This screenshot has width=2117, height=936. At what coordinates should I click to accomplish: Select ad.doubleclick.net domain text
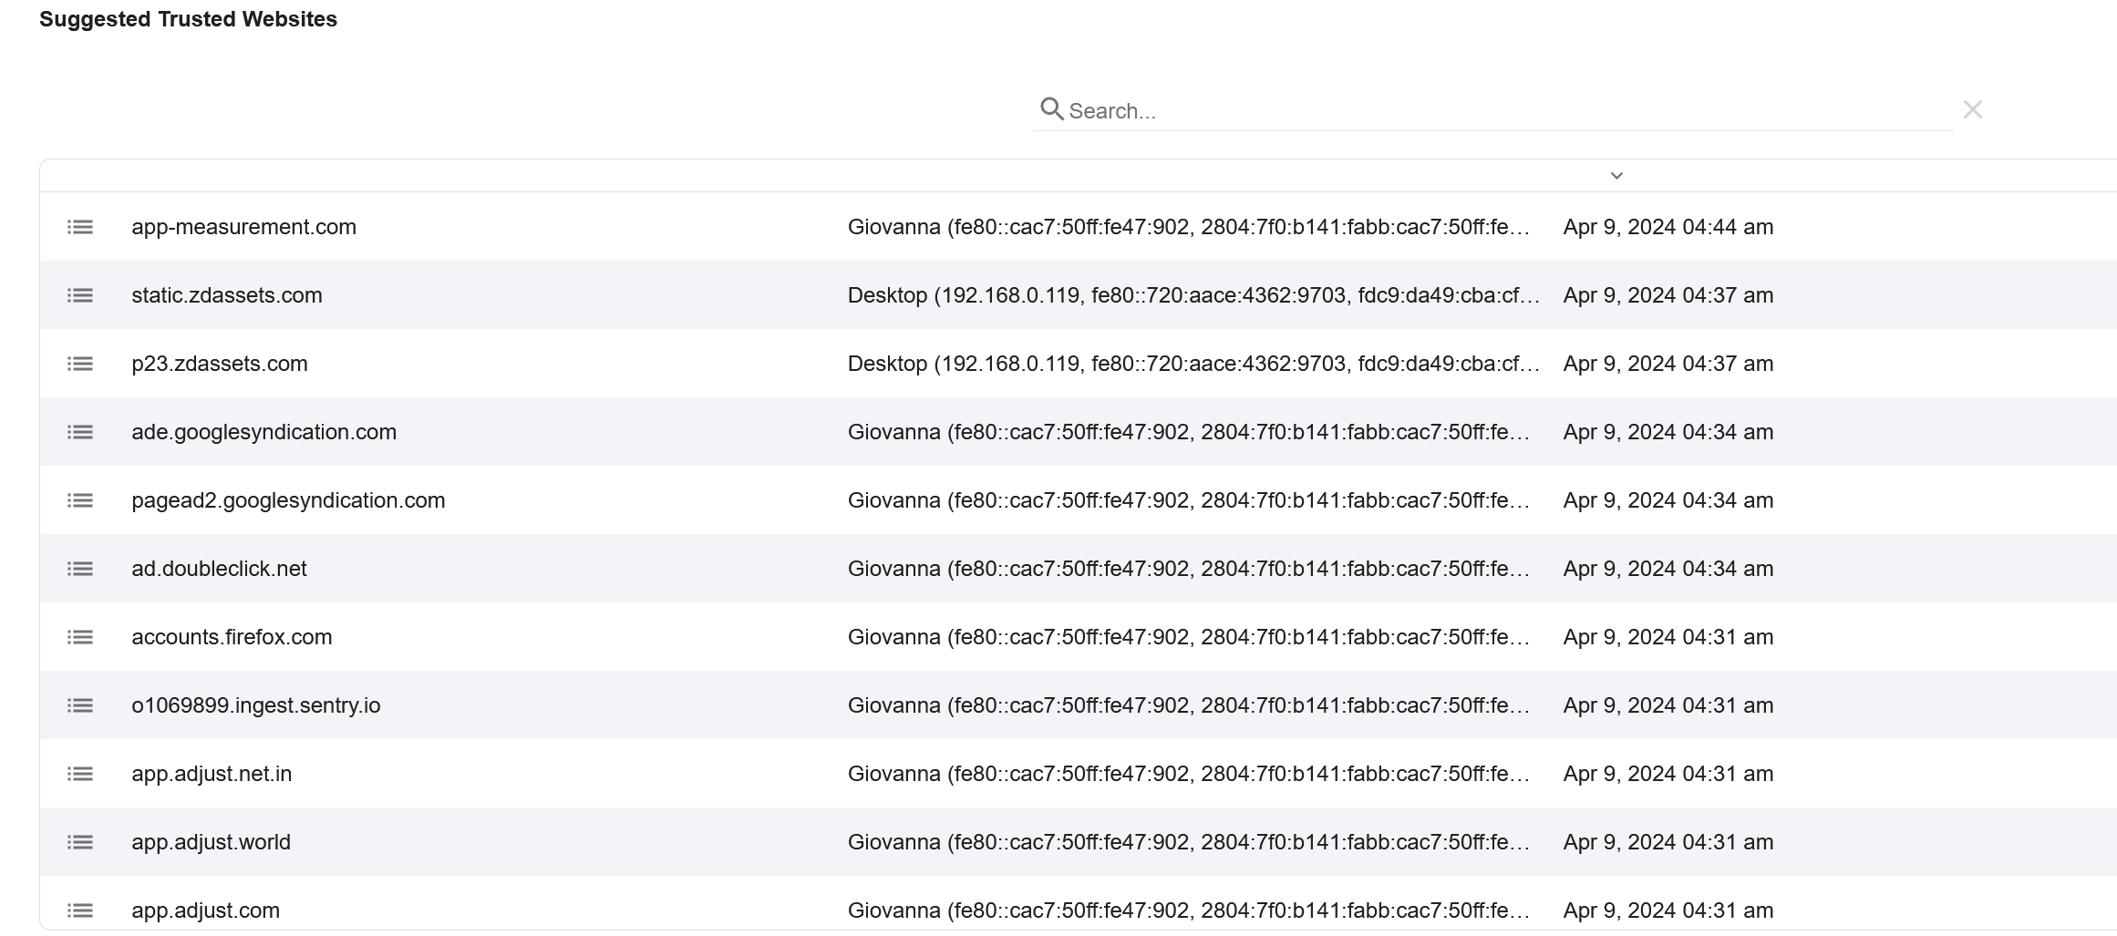pos(219,569)
